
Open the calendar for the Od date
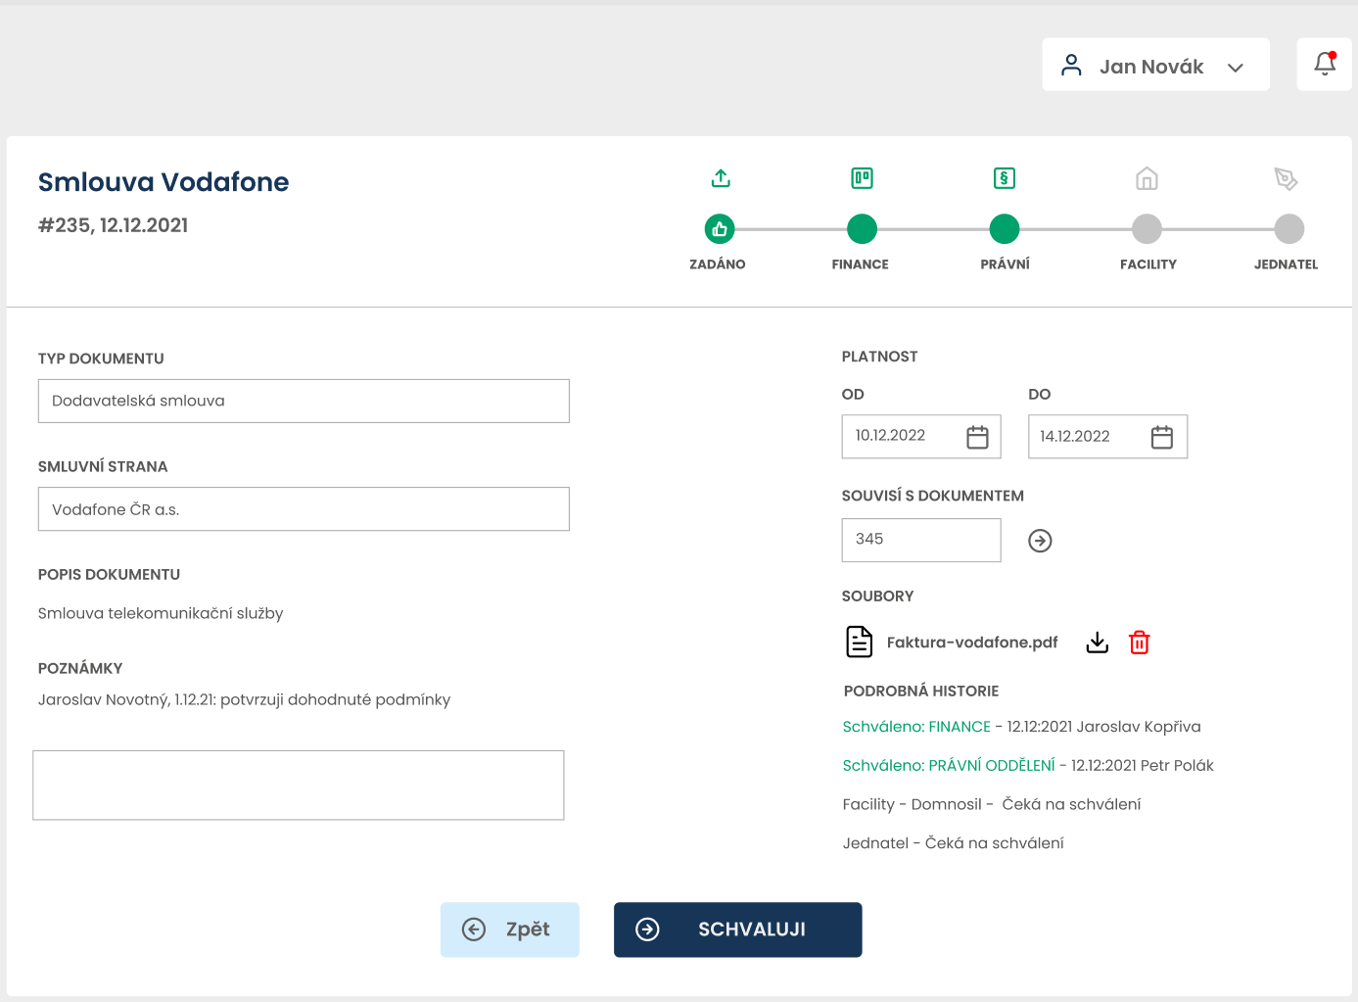tap(977, 437)
